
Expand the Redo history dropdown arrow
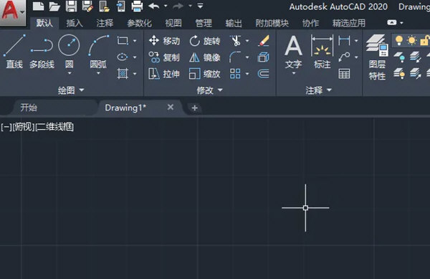[x=190, y=6]
